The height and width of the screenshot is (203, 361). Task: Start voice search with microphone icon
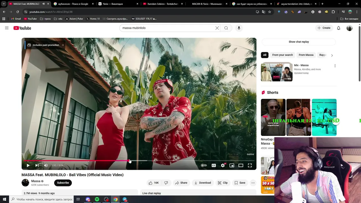pos(239,28)
